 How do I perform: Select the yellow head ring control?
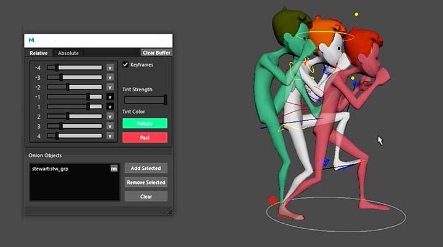325,36
